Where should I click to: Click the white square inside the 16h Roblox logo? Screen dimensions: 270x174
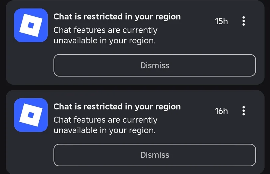click(x=31, y=115)
